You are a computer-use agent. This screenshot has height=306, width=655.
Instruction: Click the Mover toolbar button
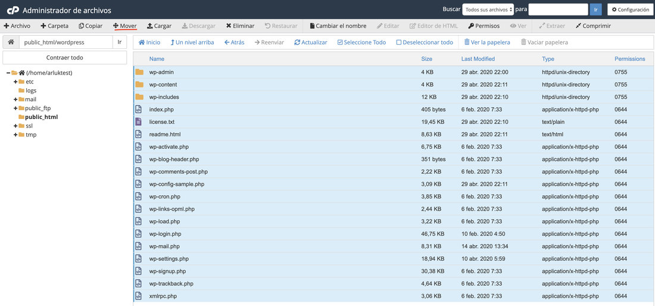125,26
